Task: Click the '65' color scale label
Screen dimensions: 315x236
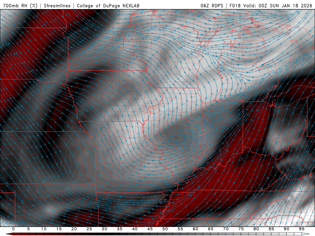Action: (x=211, y=229)
